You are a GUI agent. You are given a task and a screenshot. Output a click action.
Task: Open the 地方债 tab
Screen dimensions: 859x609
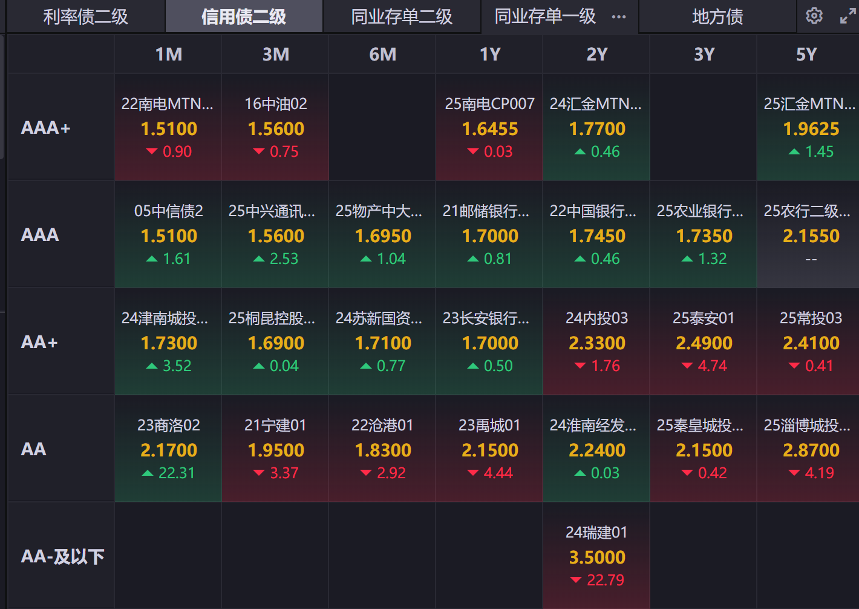click(717, 16)
